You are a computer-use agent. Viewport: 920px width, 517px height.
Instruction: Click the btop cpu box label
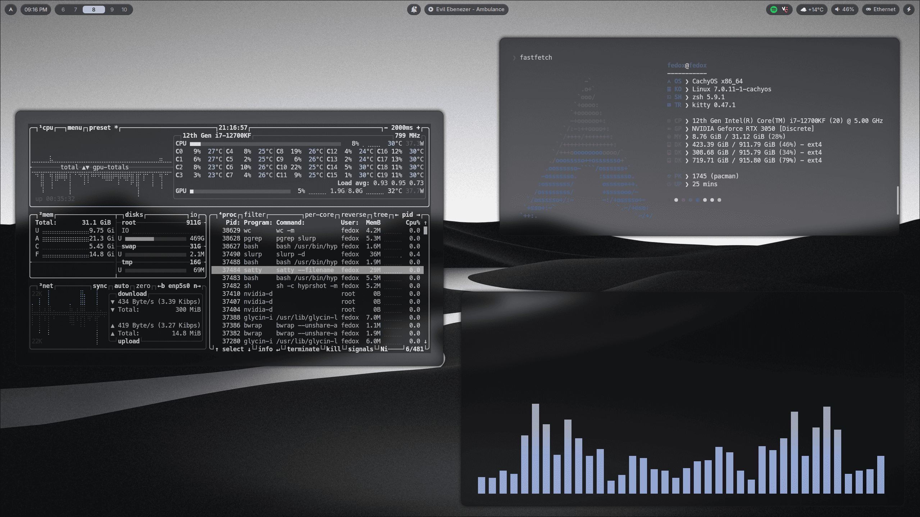coord(46,128)
